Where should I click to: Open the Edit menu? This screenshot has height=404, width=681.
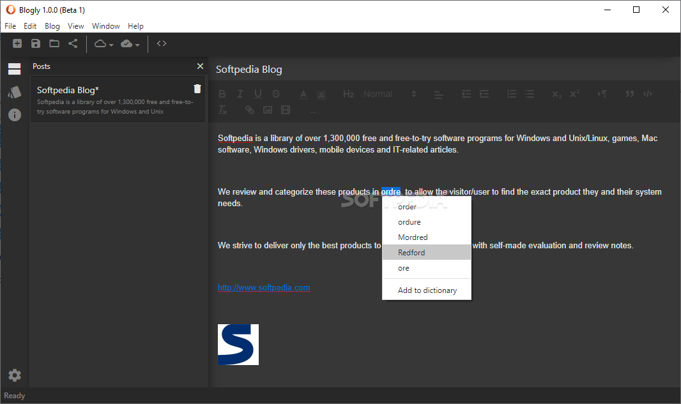30,26
